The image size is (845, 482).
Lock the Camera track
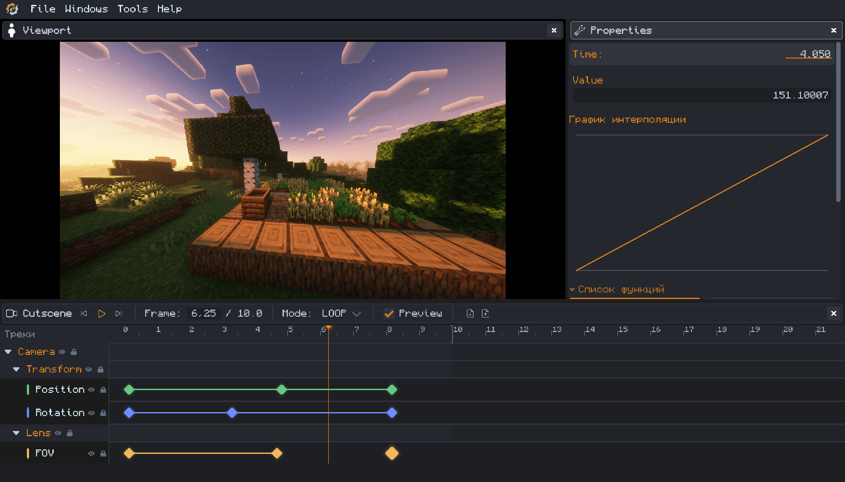pos(74,352)
